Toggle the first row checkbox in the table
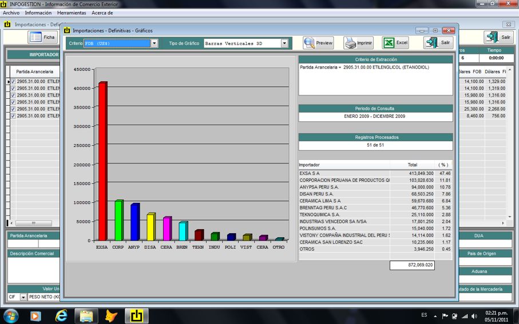 click(13, 82)
